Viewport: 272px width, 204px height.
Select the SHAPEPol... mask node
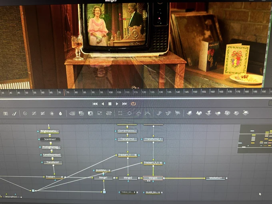[103, 170]
